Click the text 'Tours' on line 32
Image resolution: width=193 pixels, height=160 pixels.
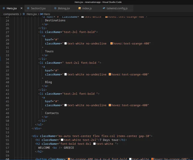click(49, 51)
